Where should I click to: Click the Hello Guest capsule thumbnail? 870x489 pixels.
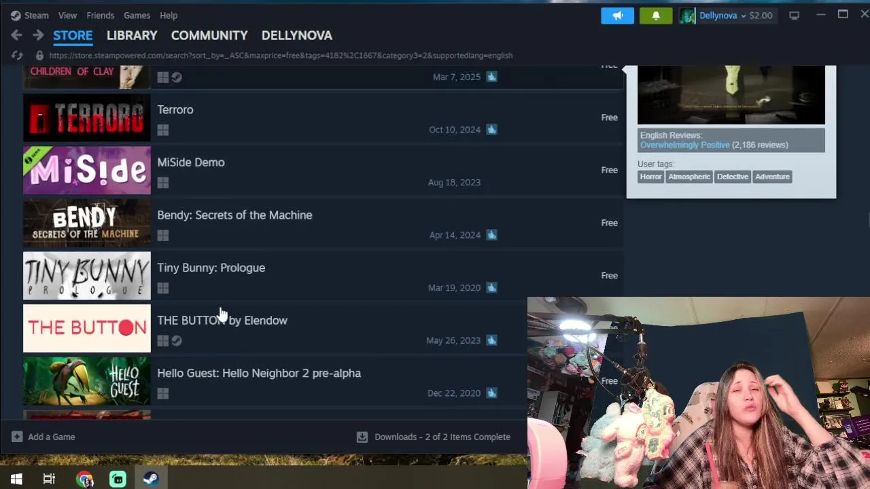click(x=87, y=381)
